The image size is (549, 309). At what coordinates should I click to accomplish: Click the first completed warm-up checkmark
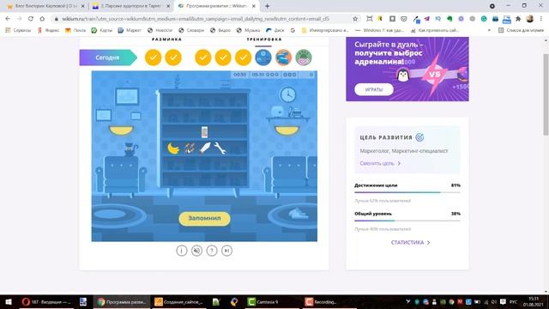[x=153, y=58]
